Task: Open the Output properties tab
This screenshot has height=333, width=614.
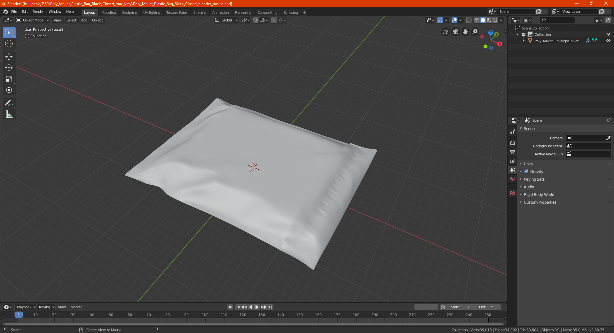Action: pyautogui.click(x=513, y=152)
